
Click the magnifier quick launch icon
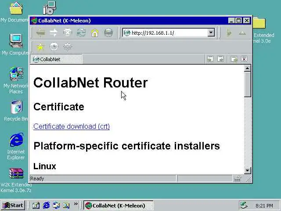pos(66,205)
